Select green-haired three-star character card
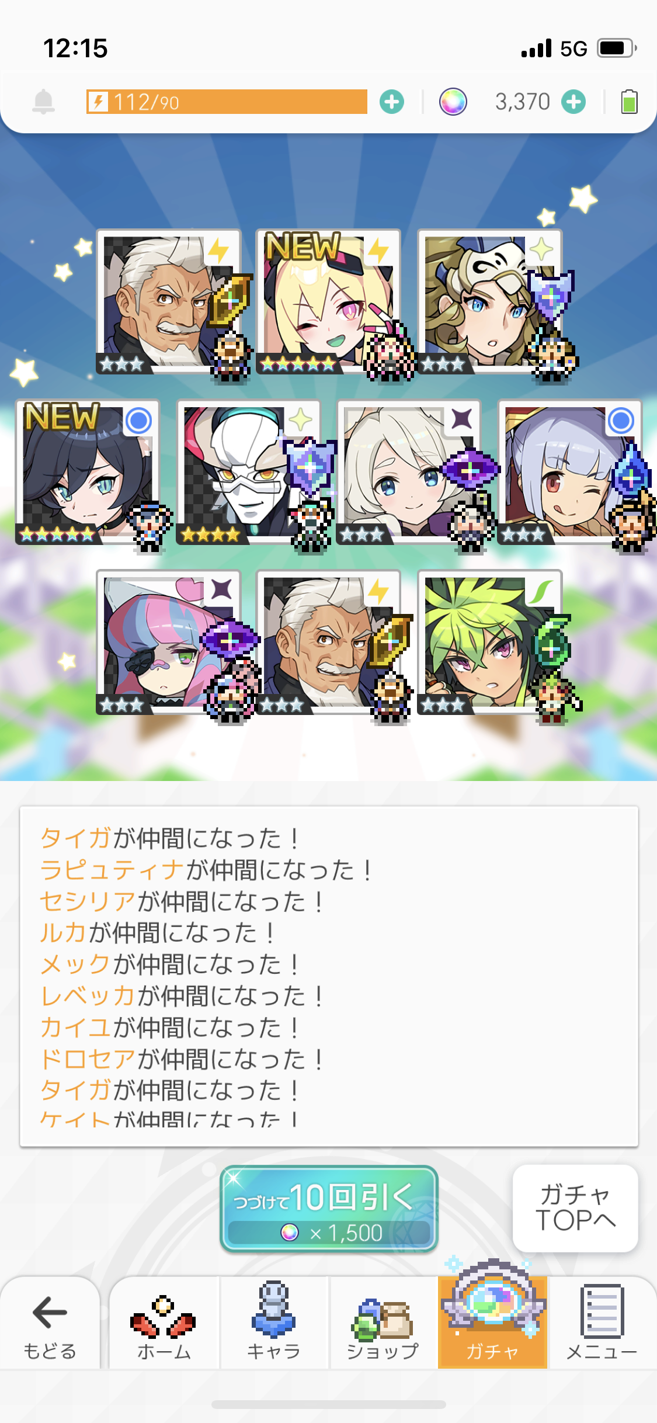The width and height of the screenshot is (657, 1423). 489,642
